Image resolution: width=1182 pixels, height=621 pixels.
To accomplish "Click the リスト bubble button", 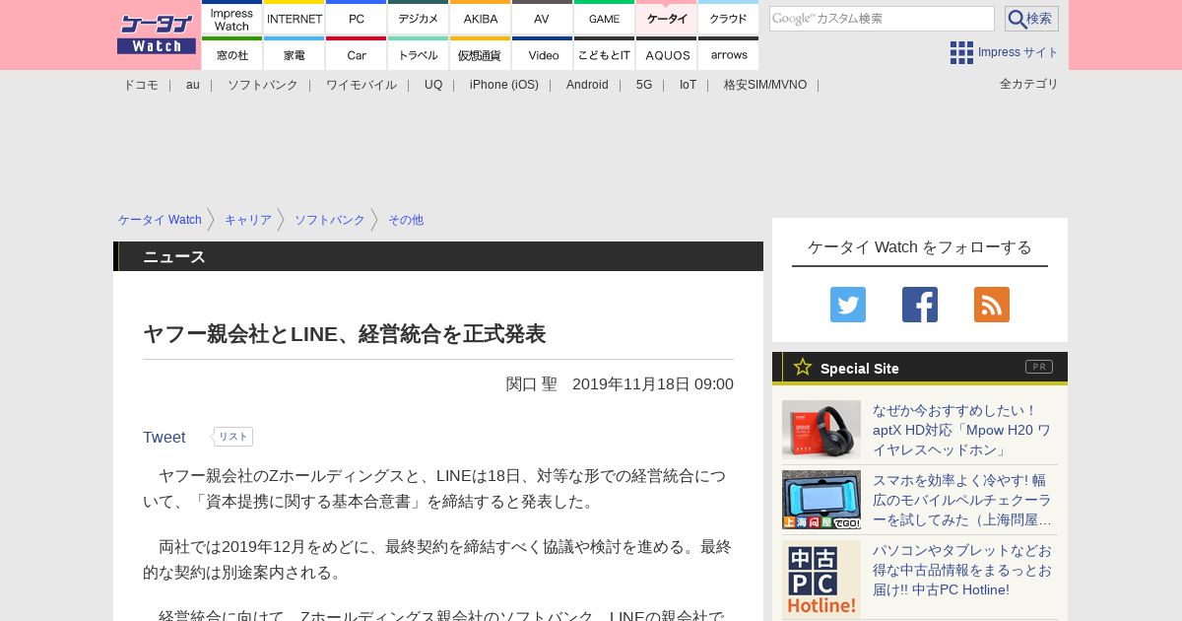I will tap(233, 437).
